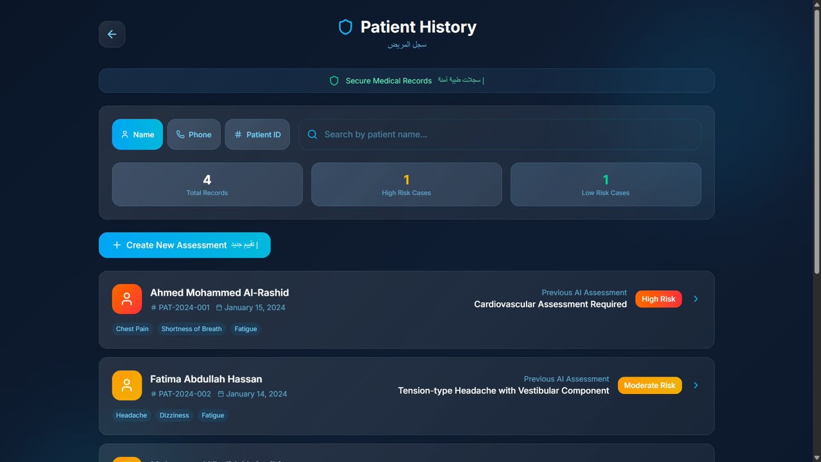This screenshot has height=462, width=821.
Task: Click the page vertical scrollbar thumb
Action: click(x=817, y=141)
